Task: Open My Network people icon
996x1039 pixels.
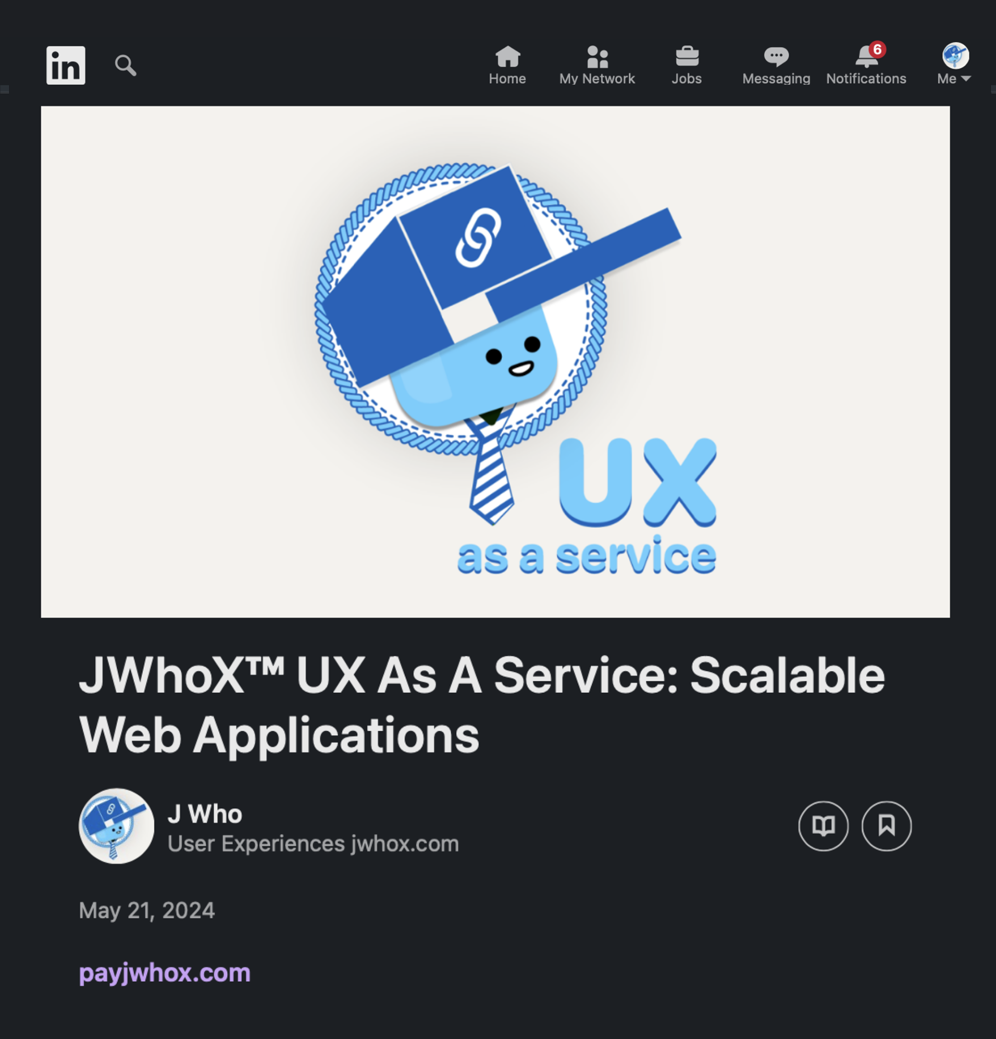Action: click(597, 57)
